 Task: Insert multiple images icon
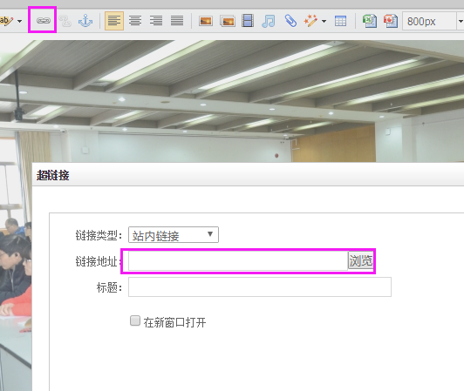228,21
